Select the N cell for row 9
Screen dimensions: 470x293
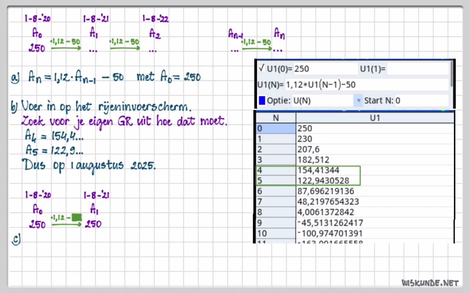276,223
